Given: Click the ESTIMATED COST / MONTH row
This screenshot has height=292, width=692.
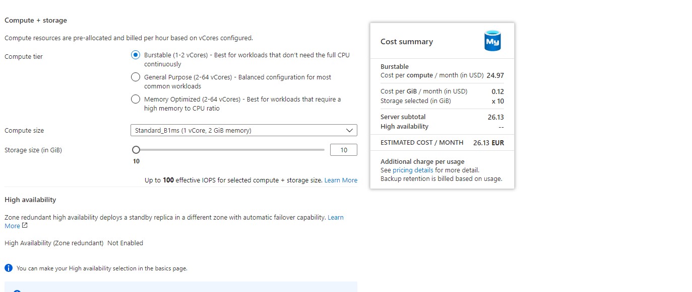Looking at the screenshot, I should coord(422,142).
